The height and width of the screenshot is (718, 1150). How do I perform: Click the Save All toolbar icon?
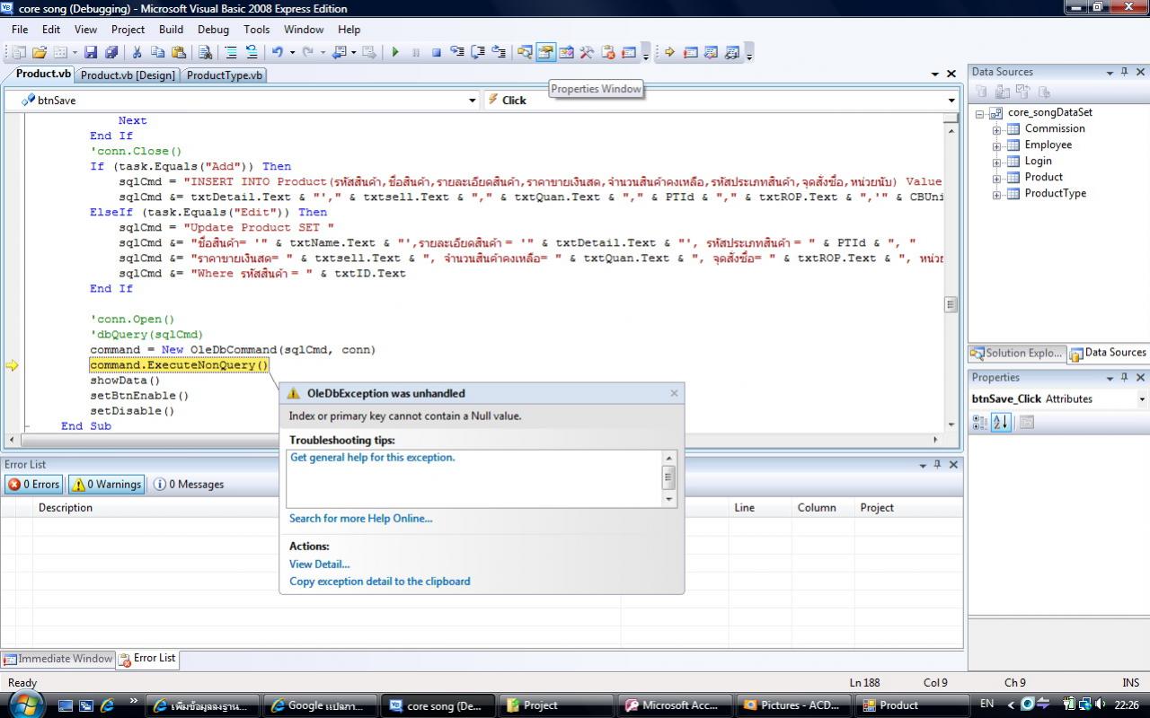click(x=111, y=53)
